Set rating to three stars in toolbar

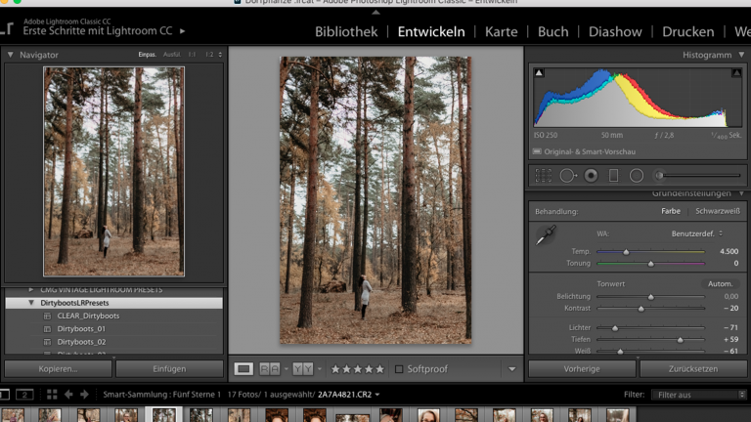tap(357, 369)
